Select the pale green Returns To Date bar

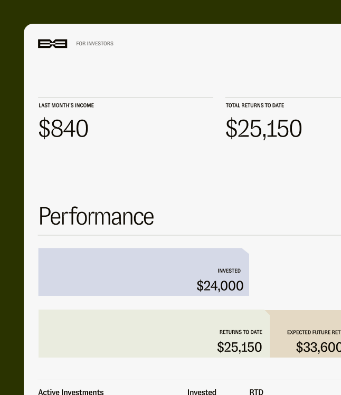[154, 333]
